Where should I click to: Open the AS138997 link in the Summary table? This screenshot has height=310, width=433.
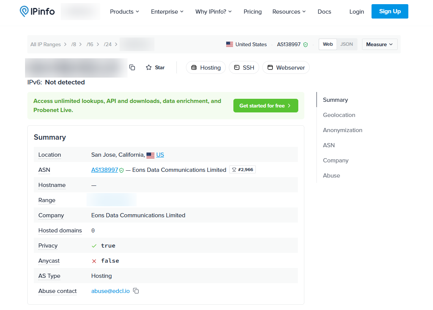tap(105, 170)
